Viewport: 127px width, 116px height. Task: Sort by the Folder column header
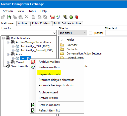pyautogui.click(x=70, y=40)
